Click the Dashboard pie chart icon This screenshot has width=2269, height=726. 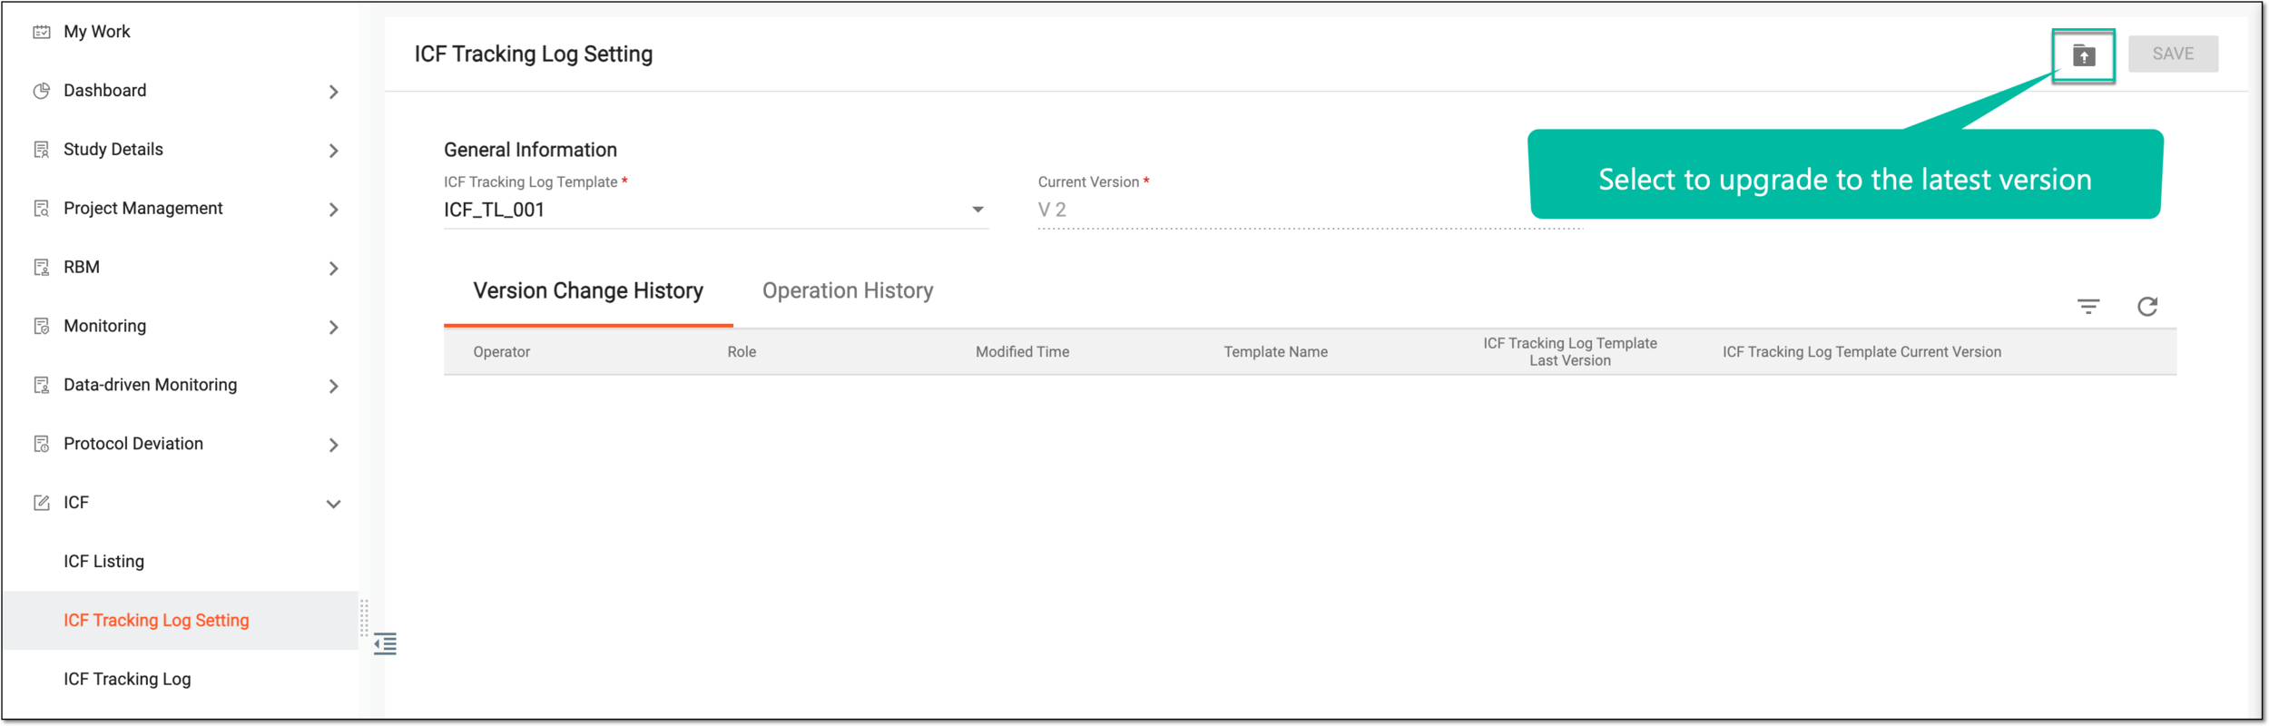point(42,91)
